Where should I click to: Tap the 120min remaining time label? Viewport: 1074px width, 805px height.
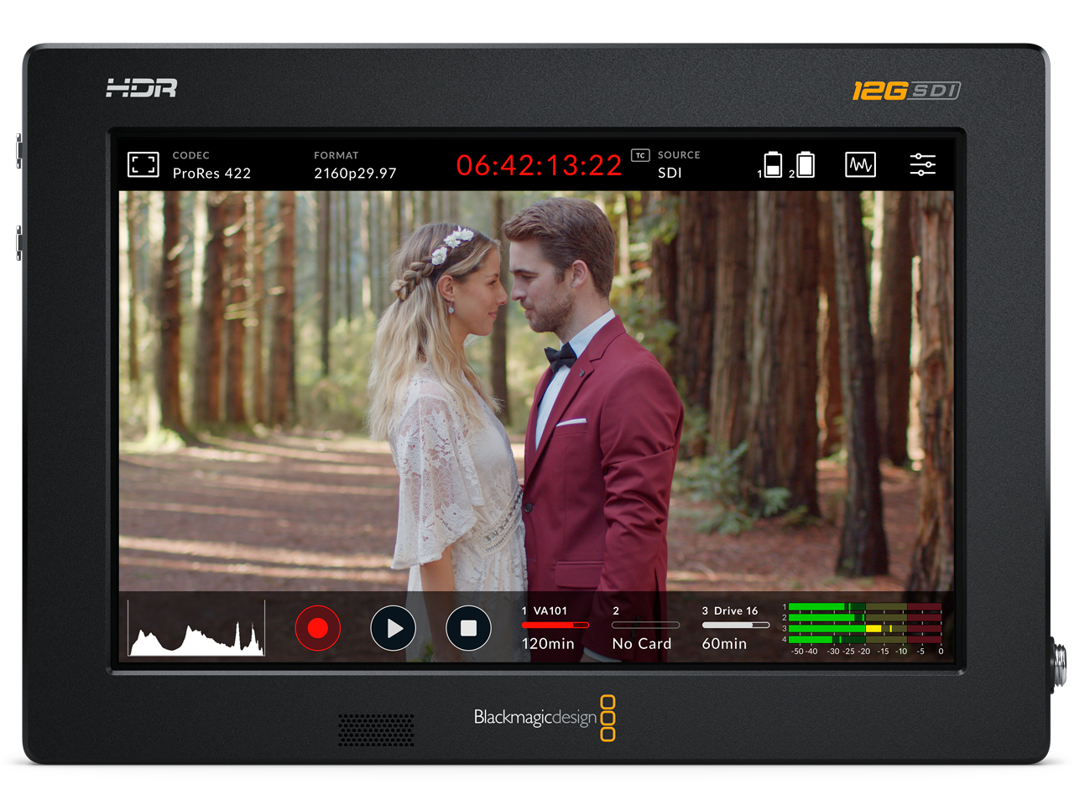(x=550, y=643)
